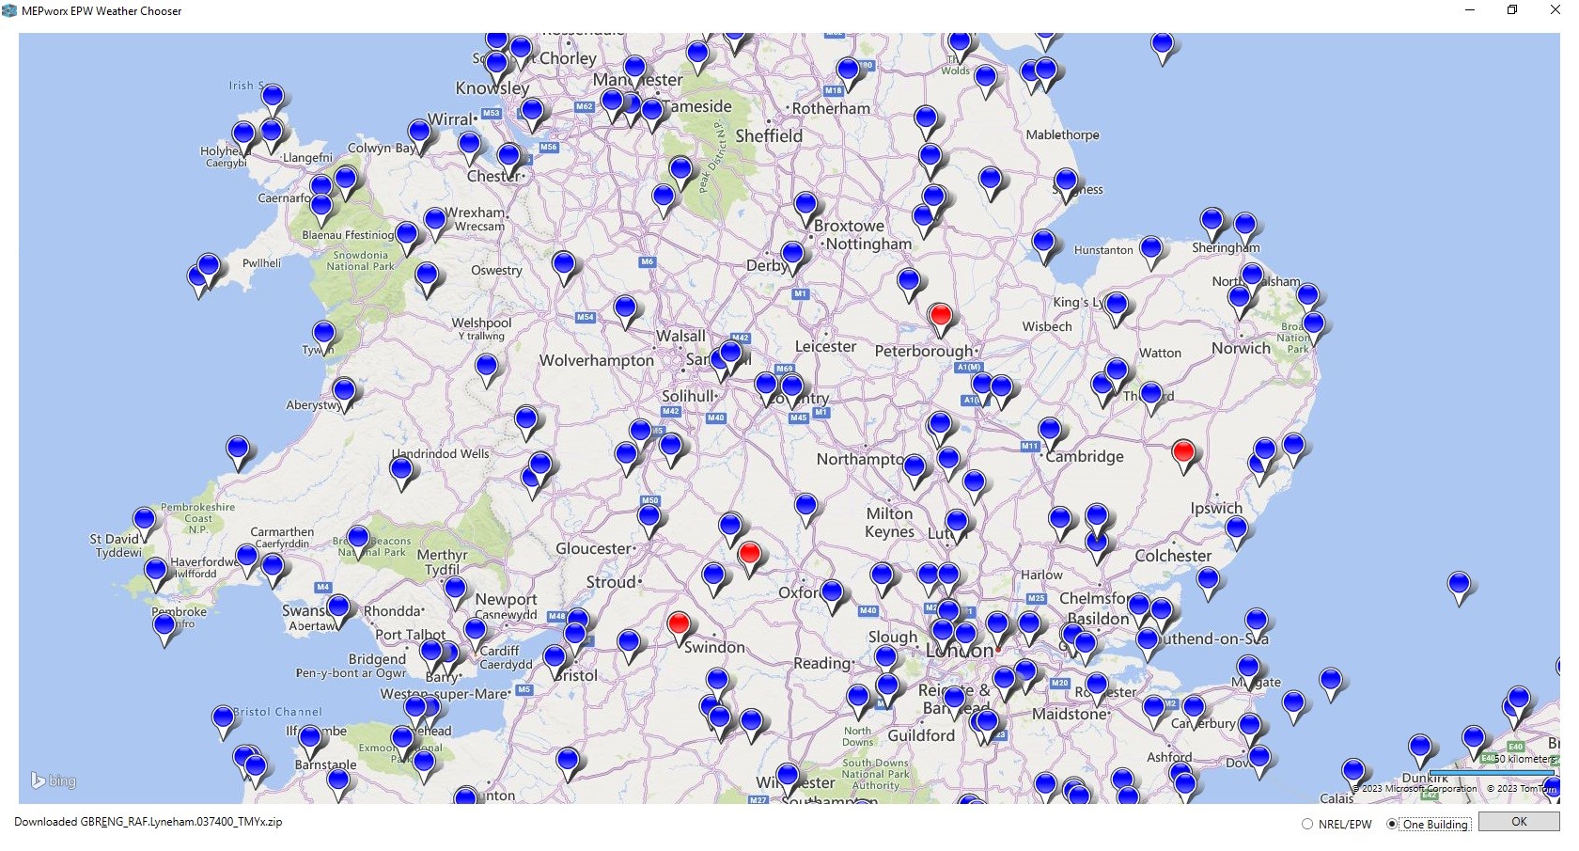Choose the pin right of Oswestry label
Screen dimensions: 1579x851
pos(564,268)
